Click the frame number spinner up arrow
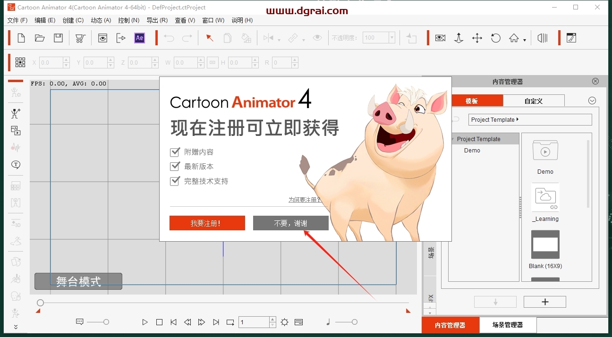612x337 pixels. pyautogui.click(x=272, y=320)
